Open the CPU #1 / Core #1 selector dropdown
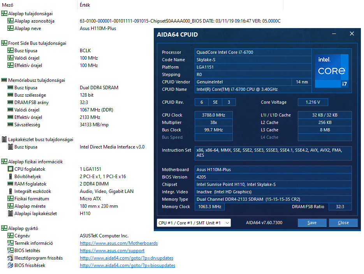 (193, 223)
